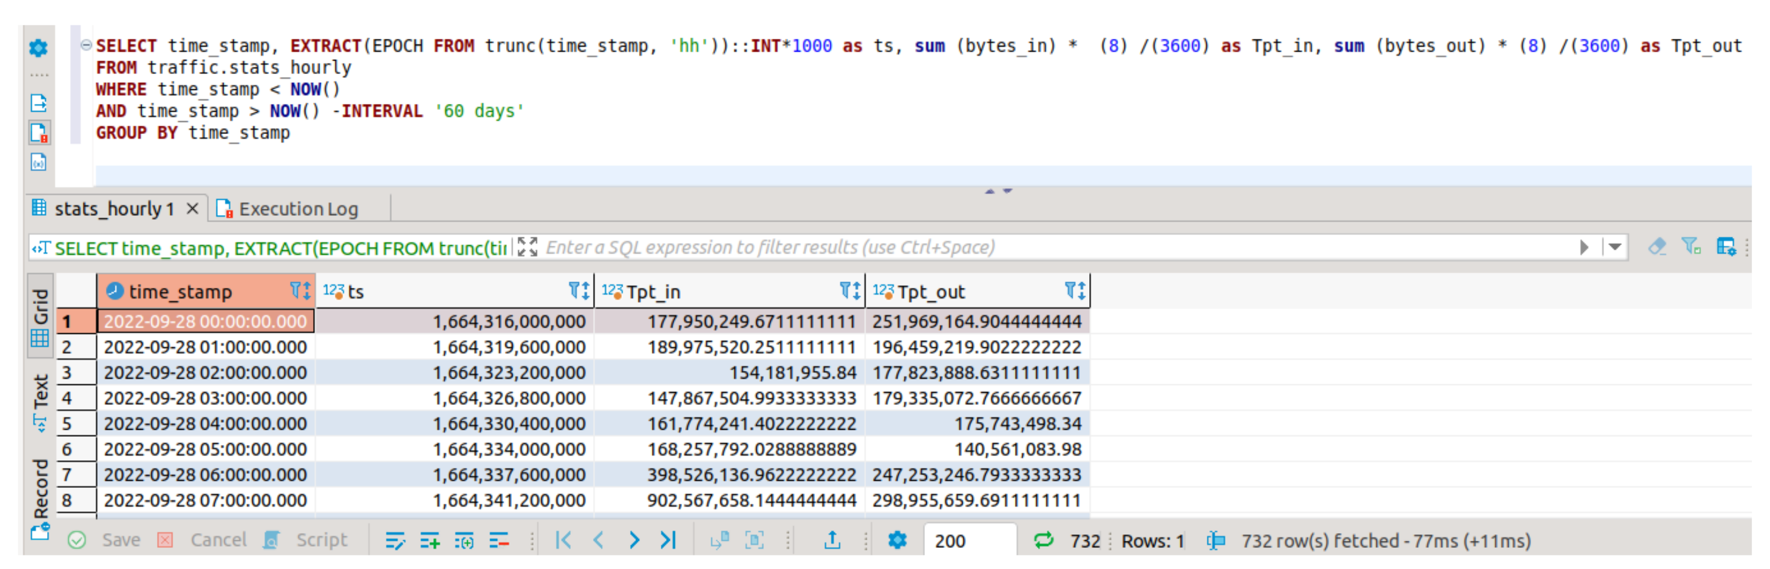Open filter/sort on Tpt_in column
This screenshot has width=1770, height=569.
pos(851,291)
